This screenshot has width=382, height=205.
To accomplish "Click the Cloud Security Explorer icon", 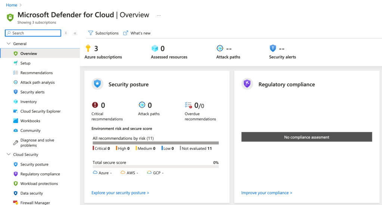I will point(15,111).
